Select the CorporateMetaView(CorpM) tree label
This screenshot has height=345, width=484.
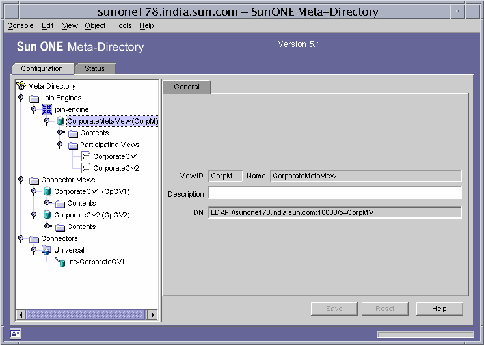click(x=113, y=121)
